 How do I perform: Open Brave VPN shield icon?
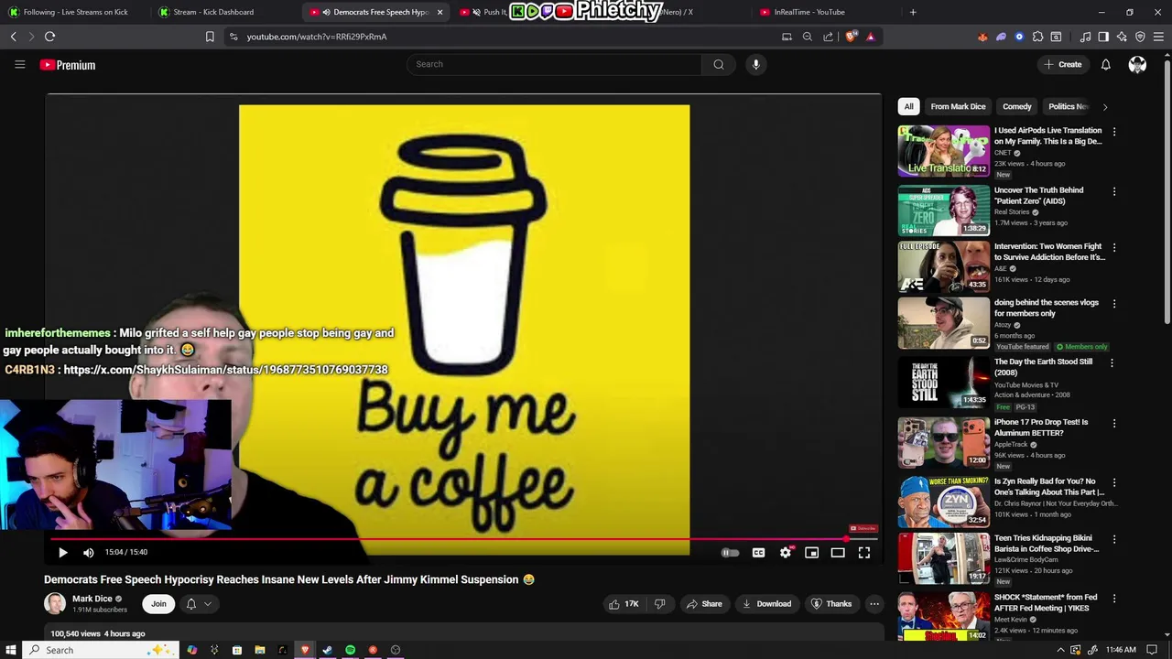(1140, 37)
